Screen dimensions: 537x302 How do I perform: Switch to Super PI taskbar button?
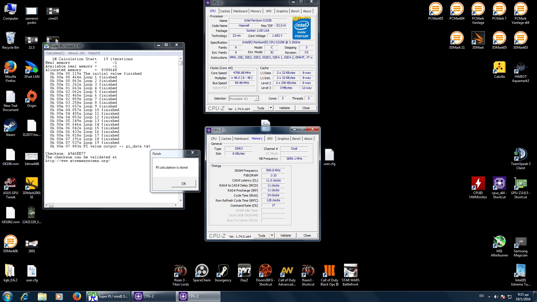pyautogui.click(x=109, y=296)
